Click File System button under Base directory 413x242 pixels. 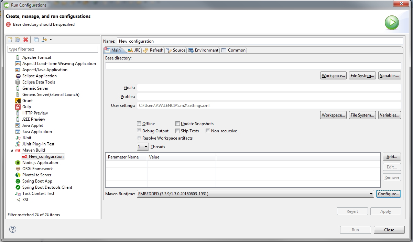(x=362, y=76)
